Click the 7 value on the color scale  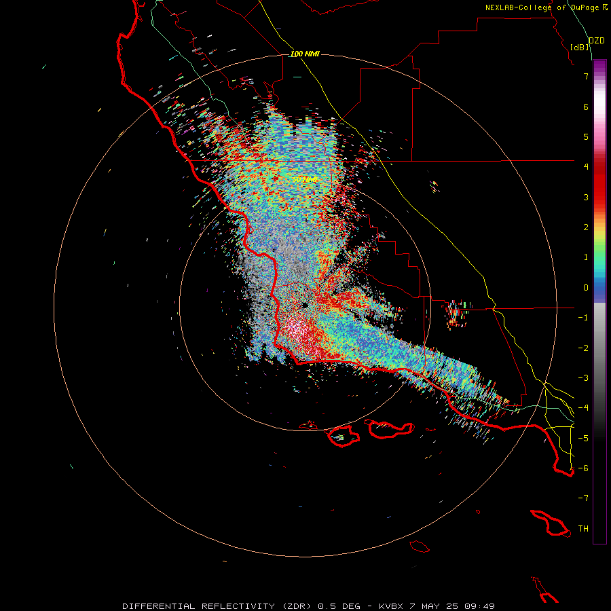coord(586,76)
